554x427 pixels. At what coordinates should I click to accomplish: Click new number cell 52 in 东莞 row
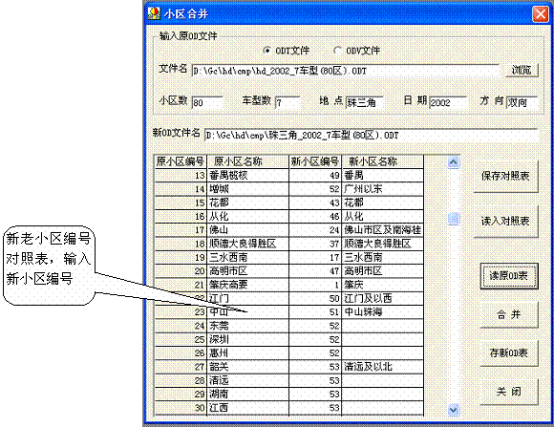(315, 326)
